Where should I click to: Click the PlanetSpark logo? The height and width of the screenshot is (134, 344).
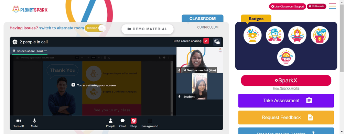tap(30, 9)
